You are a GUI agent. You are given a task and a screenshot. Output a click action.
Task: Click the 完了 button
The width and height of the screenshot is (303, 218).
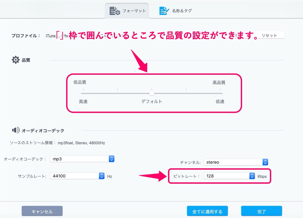click(261, 211)
